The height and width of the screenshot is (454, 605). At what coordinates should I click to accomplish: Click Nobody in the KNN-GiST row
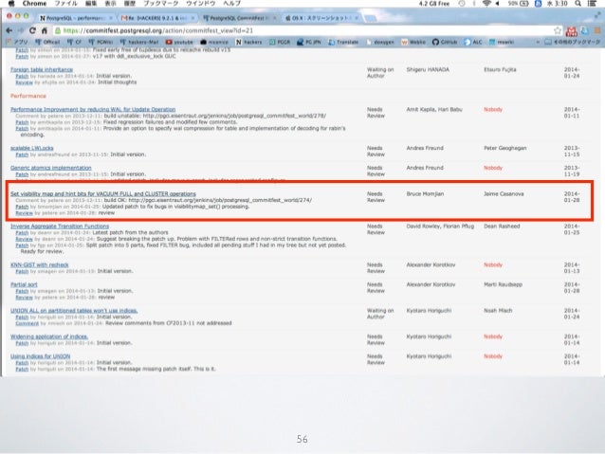pyautogui.click(x=493, y=264)
